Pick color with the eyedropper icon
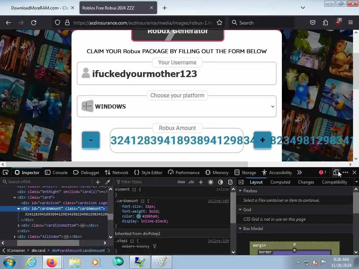The height and width of the screenshot is (269, 359). [x=107, y=182]
